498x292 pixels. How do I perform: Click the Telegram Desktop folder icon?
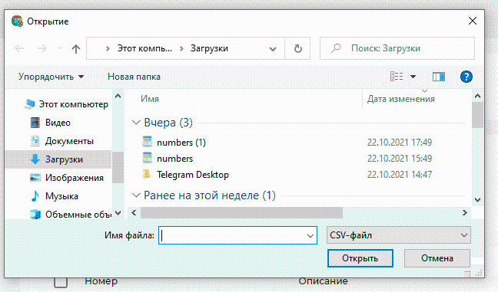147,174
